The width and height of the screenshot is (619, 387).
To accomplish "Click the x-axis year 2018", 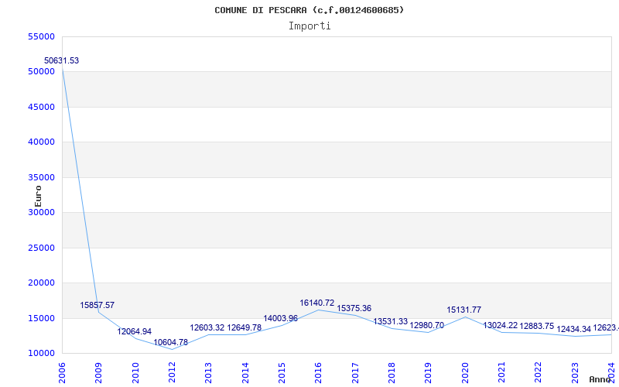I will point(392,373).
